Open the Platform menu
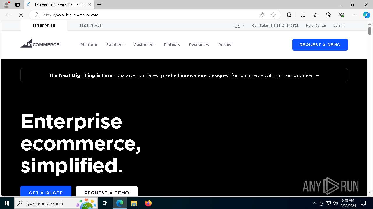 point(89,44)
